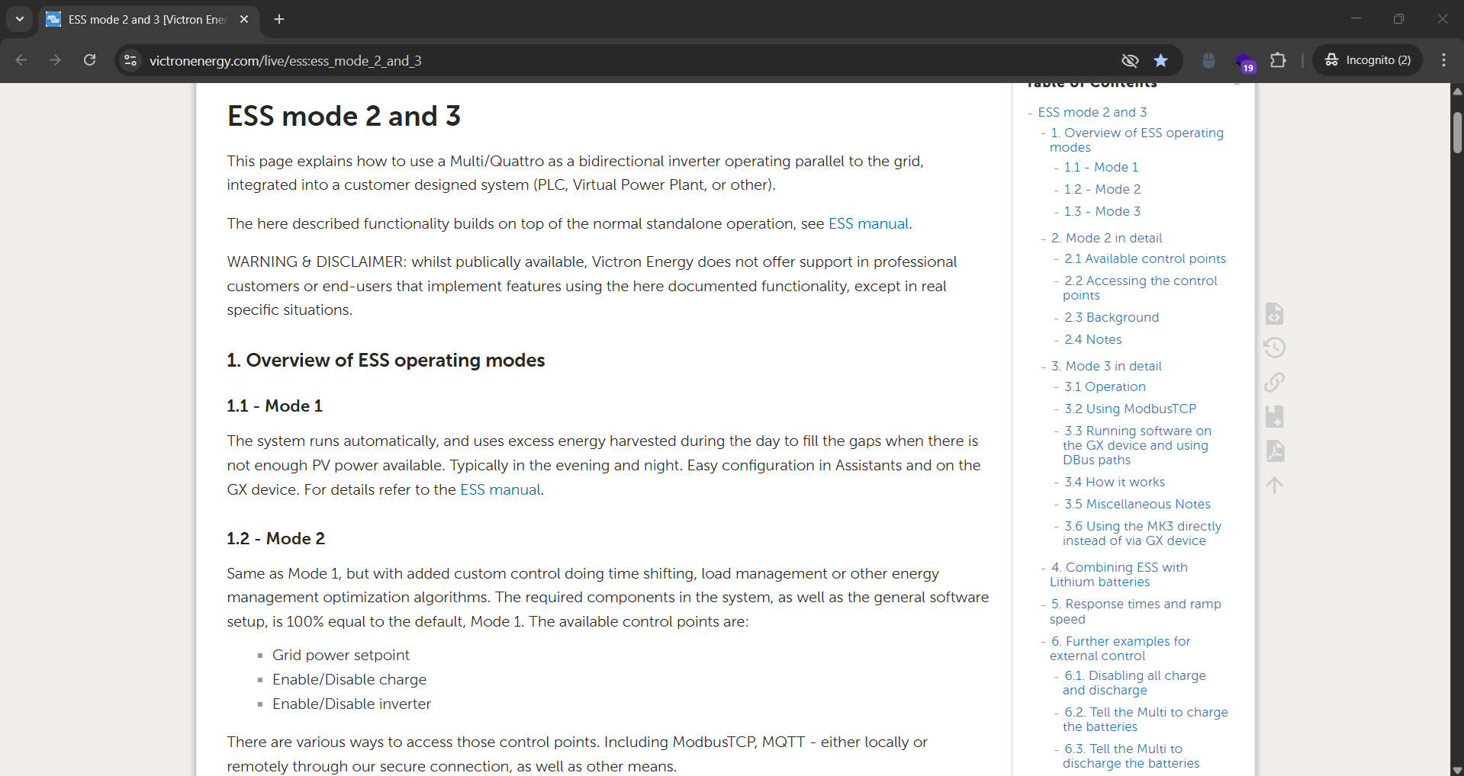Open the tab search dropdown chevron

tap(20, 19)
